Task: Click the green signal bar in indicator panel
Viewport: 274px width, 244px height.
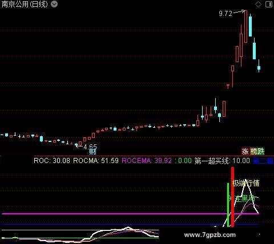Action: [x=228, y=205]
